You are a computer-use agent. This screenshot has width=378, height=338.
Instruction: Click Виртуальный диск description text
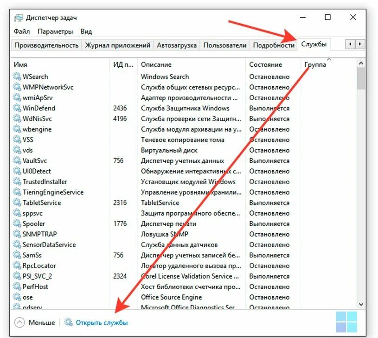click(x=169, y=150)
